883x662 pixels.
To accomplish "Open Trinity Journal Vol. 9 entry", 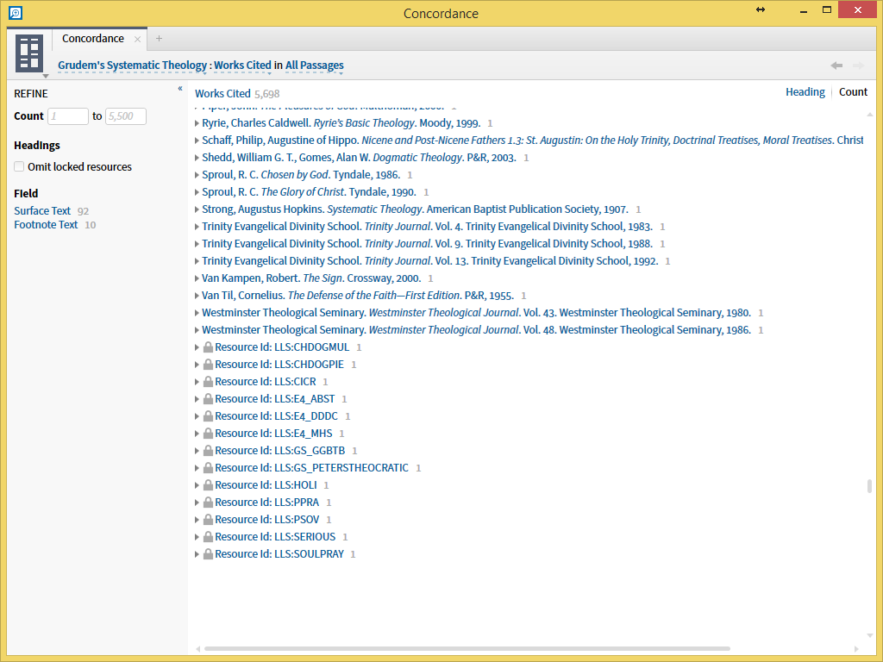I will tap(427, 244).
